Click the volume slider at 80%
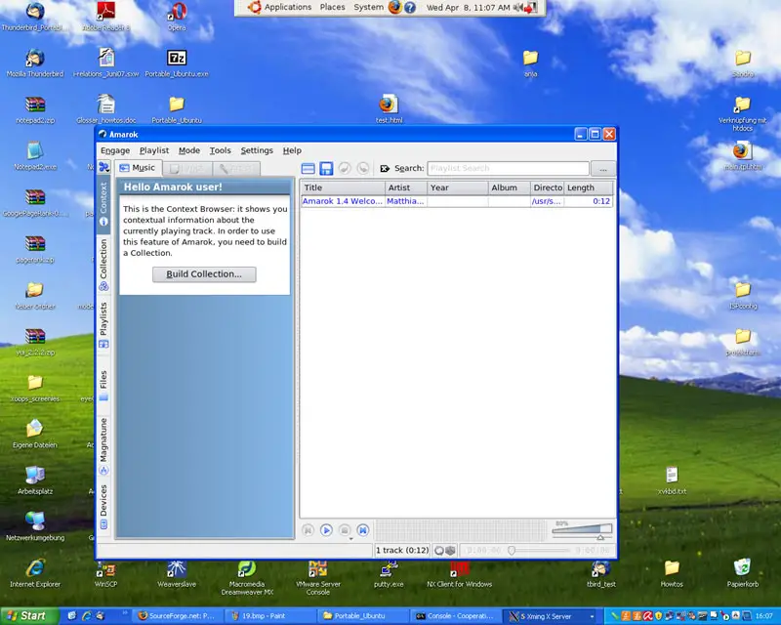The image size is (781, 625). point(582,532)
